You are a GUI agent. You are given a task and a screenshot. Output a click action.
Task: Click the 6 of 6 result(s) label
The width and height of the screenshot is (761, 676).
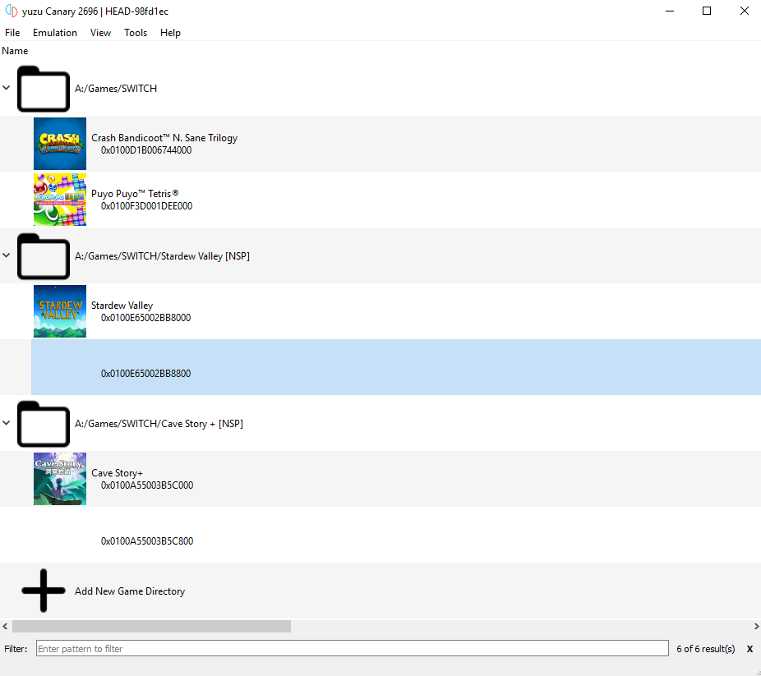tap(706, 649)
